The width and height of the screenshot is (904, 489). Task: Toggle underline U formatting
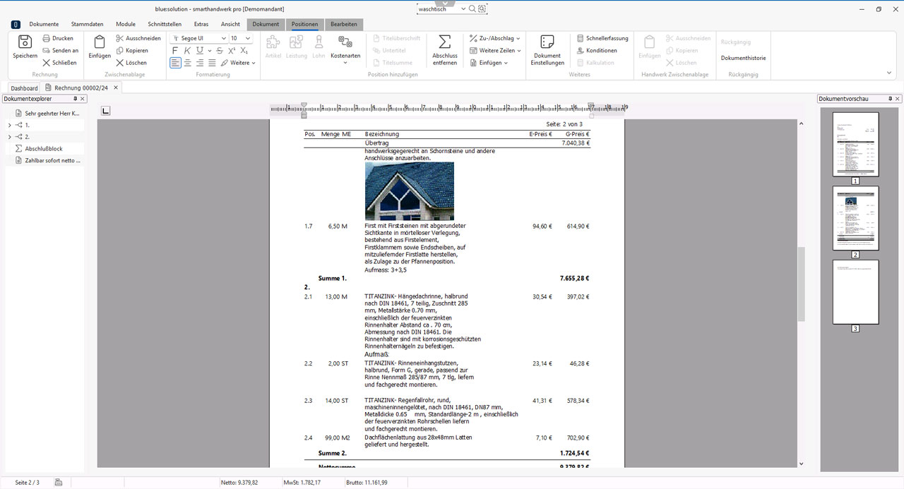click(x=200, y=50)
